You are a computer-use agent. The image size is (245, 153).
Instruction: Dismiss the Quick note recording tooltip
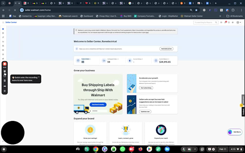(39, 77)
